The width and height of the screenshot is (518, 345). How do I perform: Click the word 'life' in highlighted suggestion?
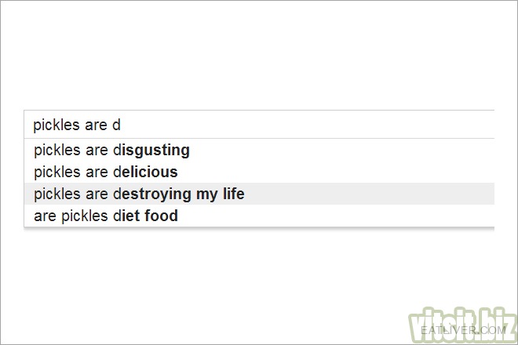234,194
